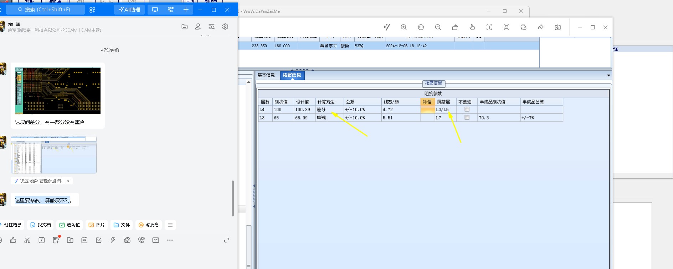This screenshot has width=673, height=269.
Task: Open the apps grid icon beside search
Action: 92,10
